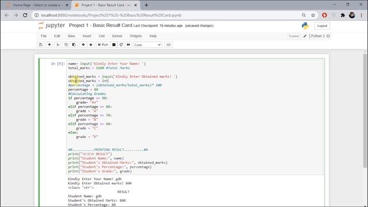Insert cell below with the plus icon
Screen dimensions: 368x207
tap(49, 45)
